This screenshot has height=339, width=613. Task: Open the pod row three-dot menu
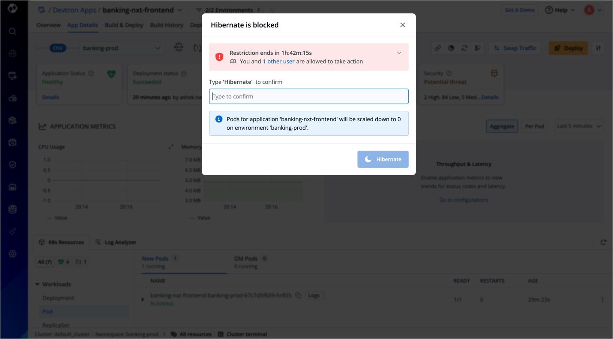[602, 300]
